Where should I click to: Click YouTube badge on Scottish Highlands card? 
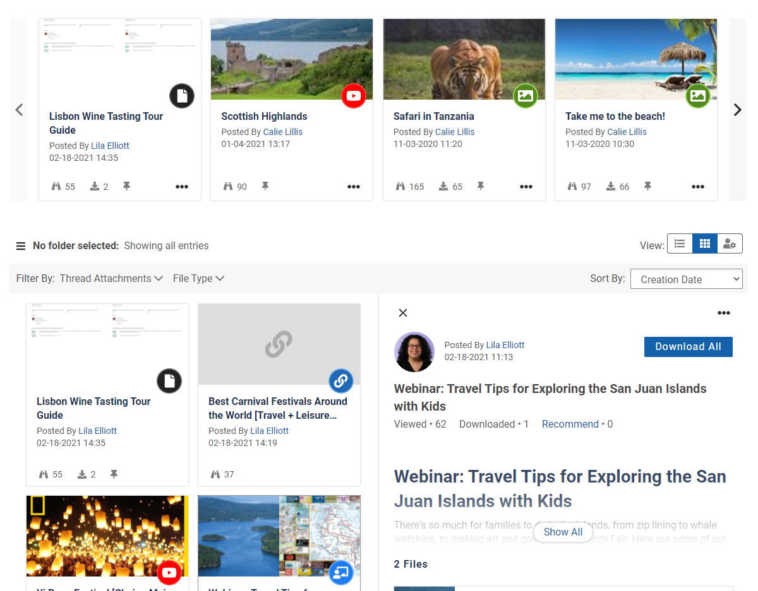point(354,96)
